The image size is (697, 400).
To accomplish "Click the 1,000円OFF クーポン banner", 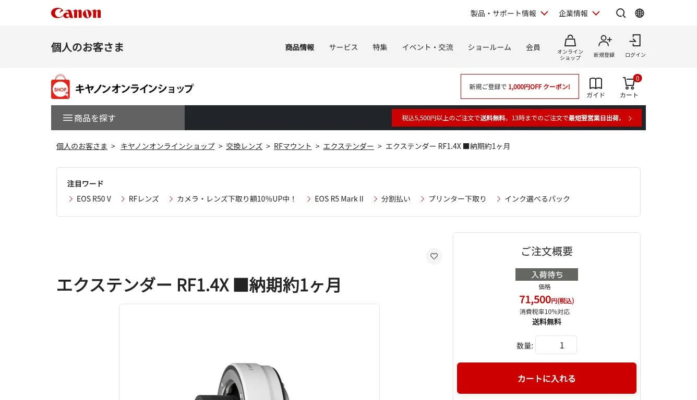I will pyautogui.click(x=520, y=86).
